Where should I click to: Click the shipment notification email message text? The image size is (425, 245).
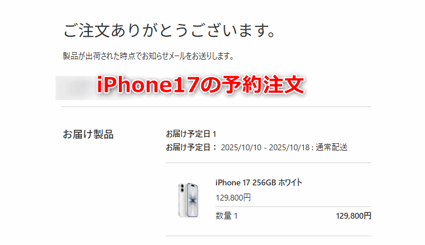[x=148, y=56]
